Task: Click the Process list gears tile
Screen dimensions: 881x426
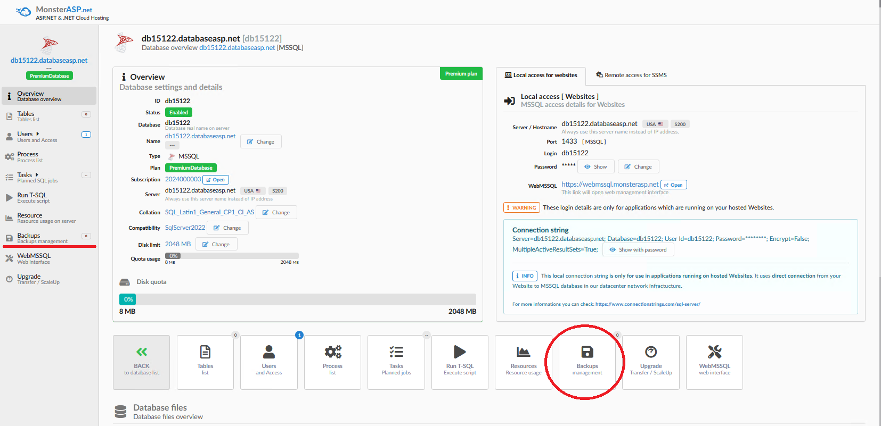Action: pyautogui.click(x=332, y=352)
